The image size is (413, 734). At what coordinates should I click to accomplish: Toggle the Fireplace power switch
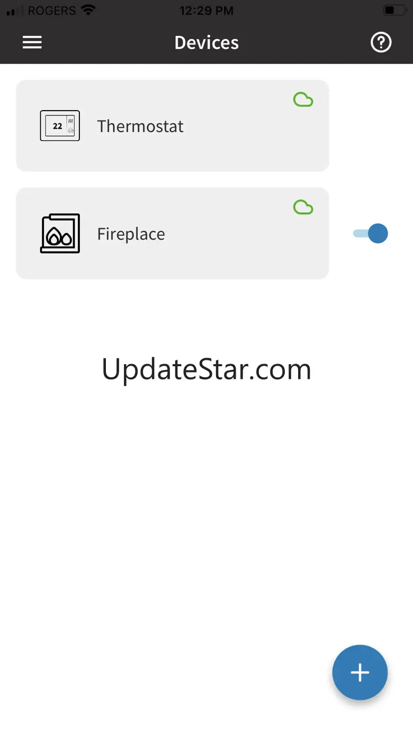pos(371,233)
